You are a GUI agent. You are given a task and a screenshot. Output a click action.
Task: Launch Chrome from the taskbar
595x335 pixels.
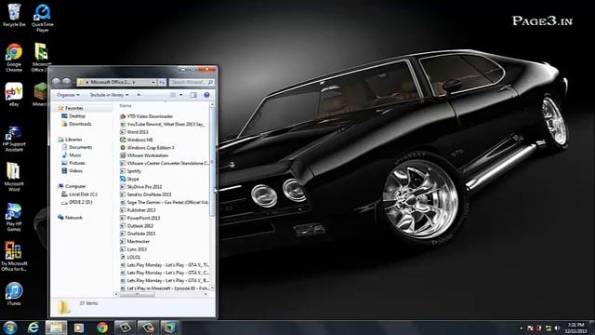click(x=102, y=328)
